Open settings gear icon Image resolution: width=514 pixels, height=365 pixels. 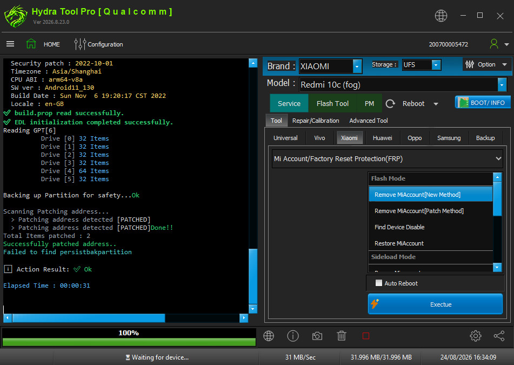click(475, 336)
